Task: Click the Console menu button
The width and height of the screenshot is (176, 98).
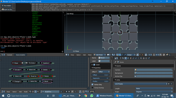Action: [x=9, y=55]
